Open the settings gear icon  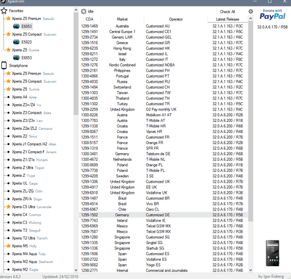coord(250,12)
